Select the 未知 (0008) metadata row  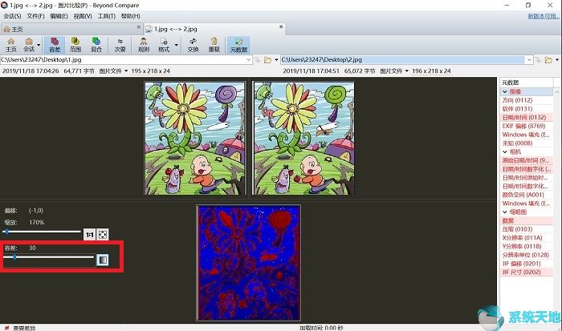526,143
